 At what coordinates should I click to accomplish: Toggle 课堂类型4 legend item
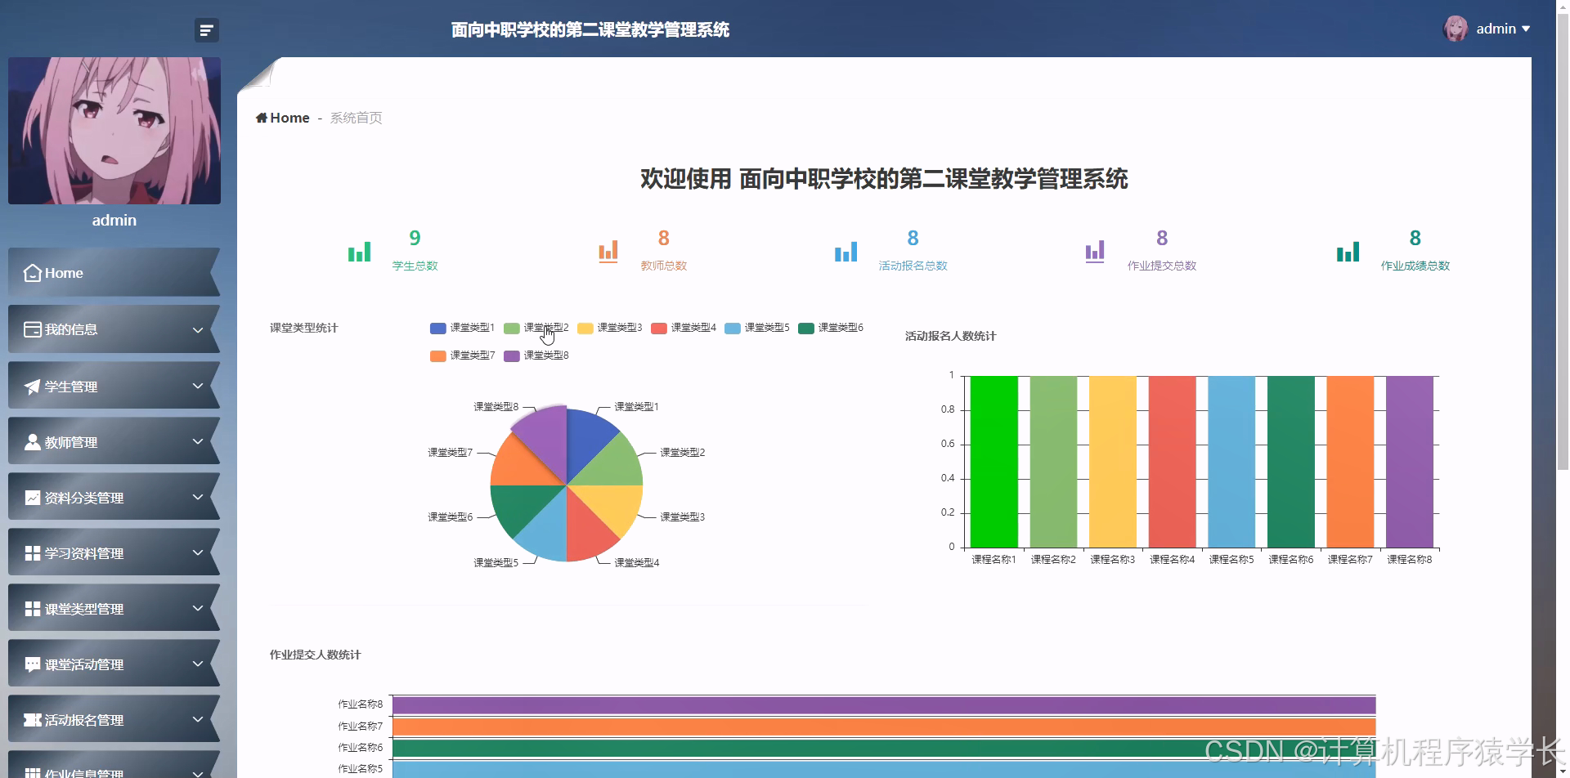pyautogui.click(x=683, y=328)
